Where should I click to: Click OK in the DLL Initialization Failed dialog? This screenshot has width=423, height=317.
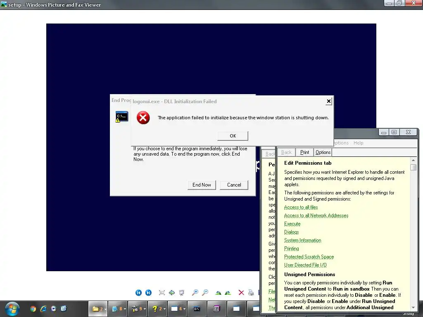point(233,136)
